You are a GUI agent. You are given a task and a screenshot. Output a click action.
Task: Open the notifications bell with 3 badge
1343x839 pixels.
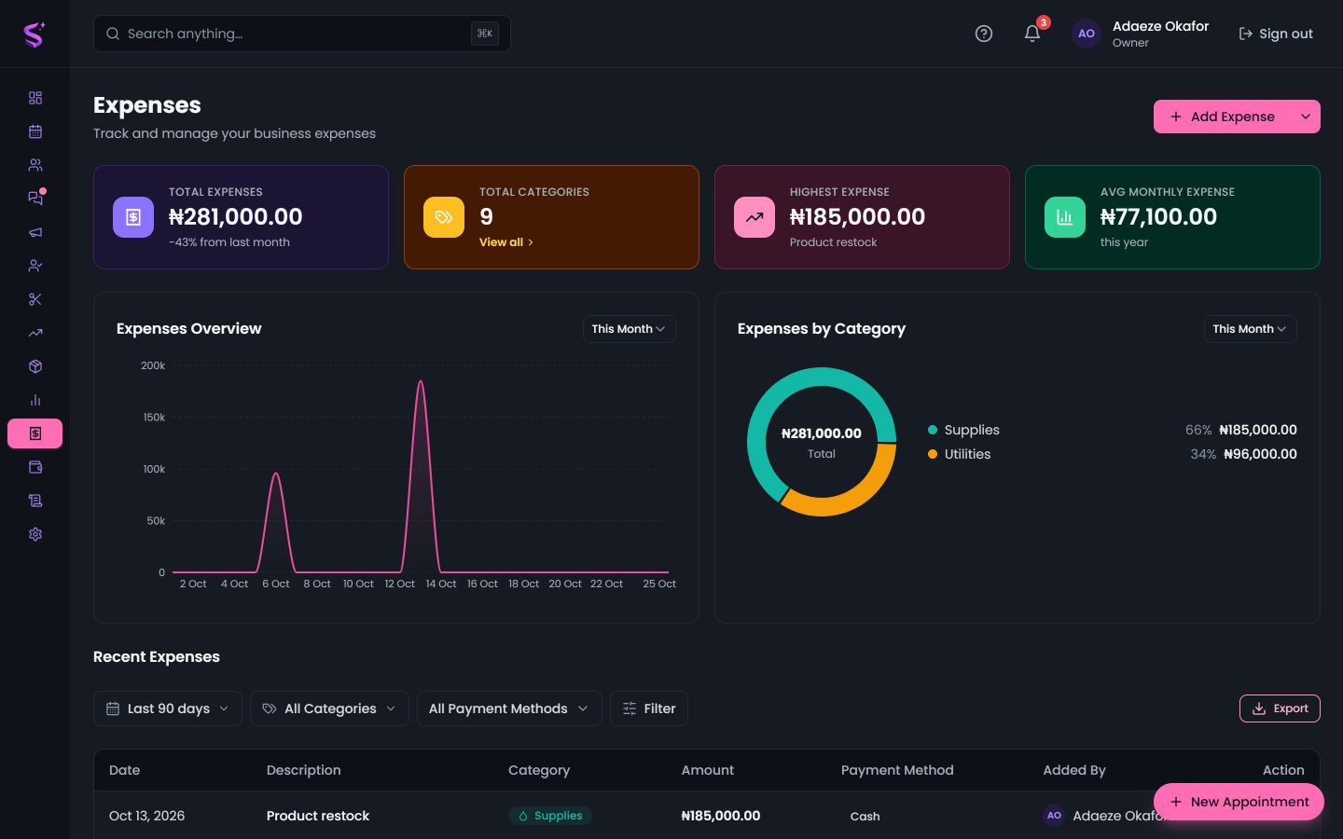1032,34
